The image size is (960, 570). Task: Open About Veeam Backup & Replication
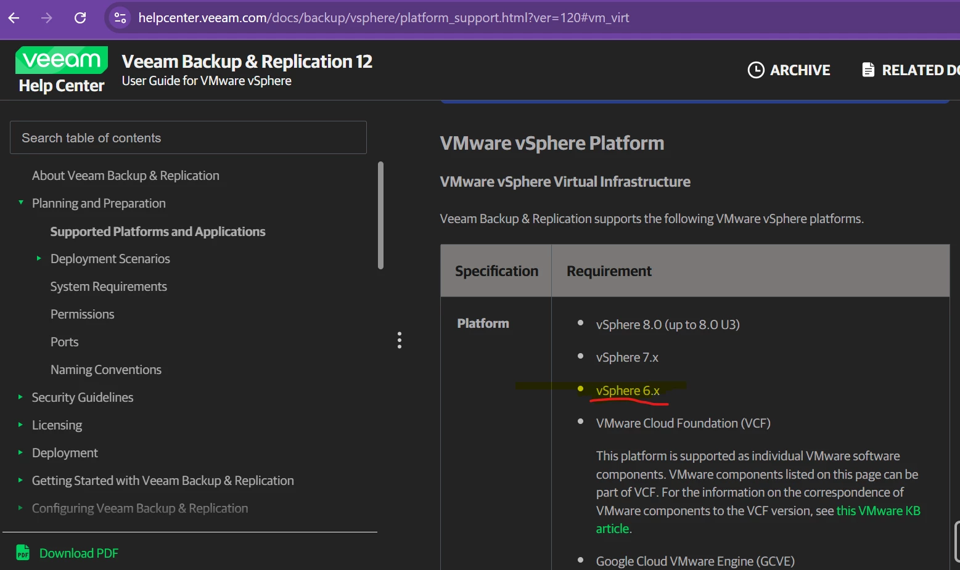pos(125,176)
